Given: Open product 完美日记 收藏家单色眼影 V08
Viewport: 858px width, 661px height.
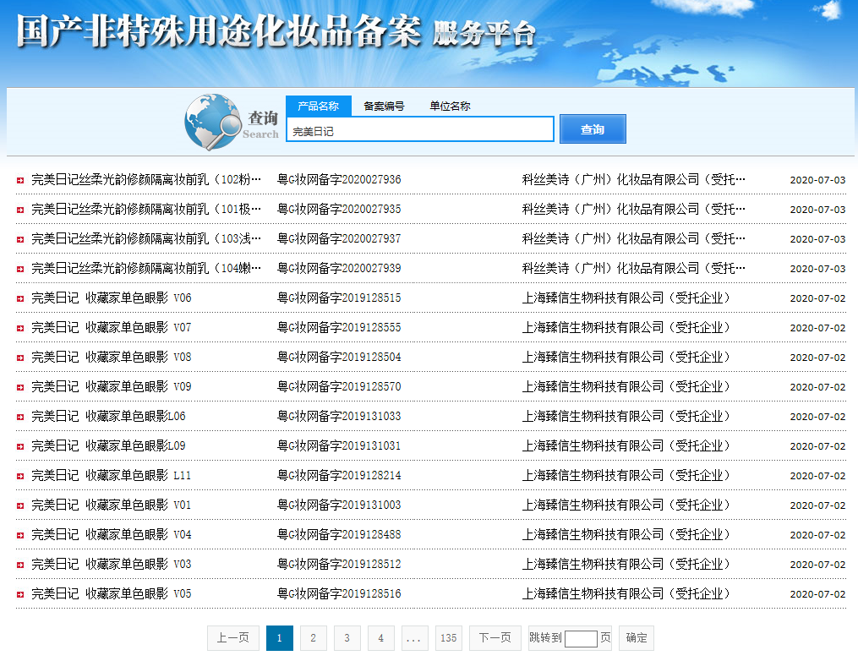Looking at the screenshot, I should pos(111,357).
